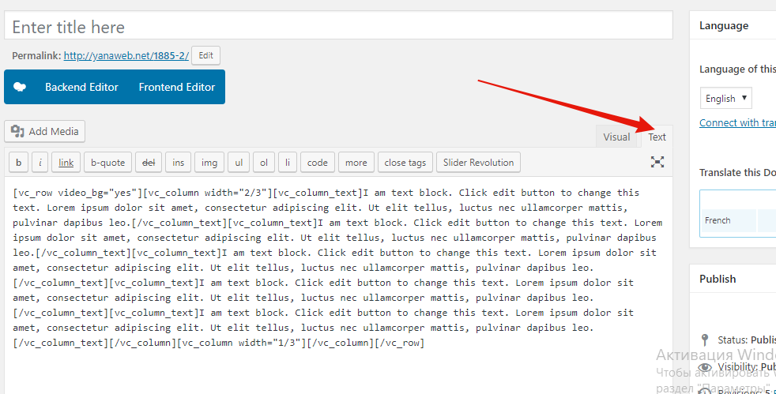Insert ordered list with ol button
This screenshot has width=776, height=394.
[264, 163]
